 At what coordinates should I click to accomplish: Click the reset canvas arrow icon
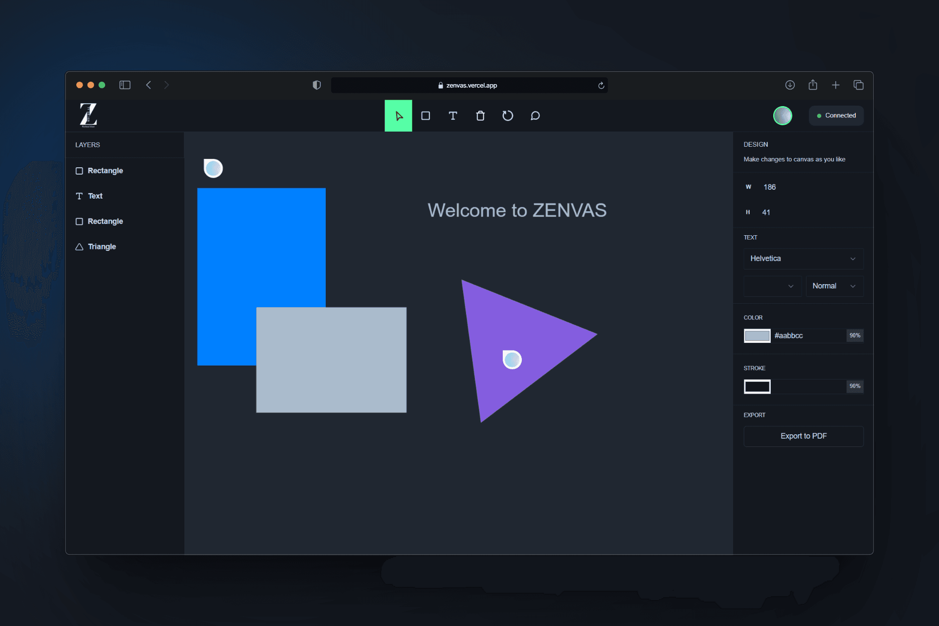click(508, 116)
